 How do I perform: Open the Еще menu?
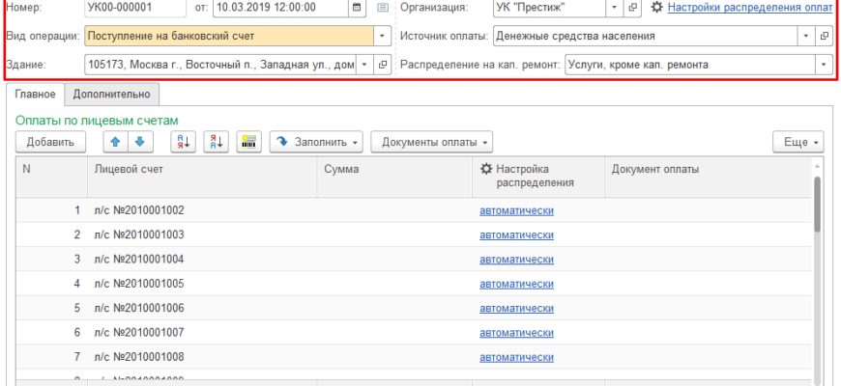[798, 142]
